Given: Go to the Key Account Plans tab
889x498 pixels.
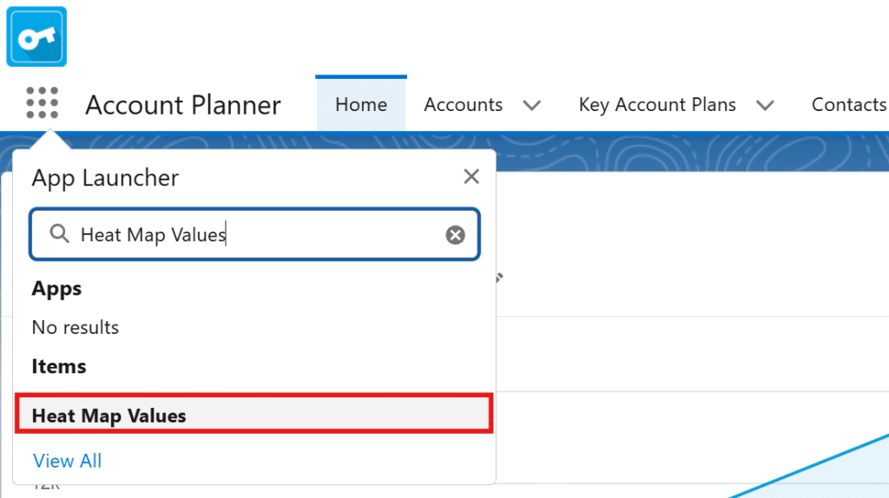Looking at the screenshot, I should [x=657, y=104].
